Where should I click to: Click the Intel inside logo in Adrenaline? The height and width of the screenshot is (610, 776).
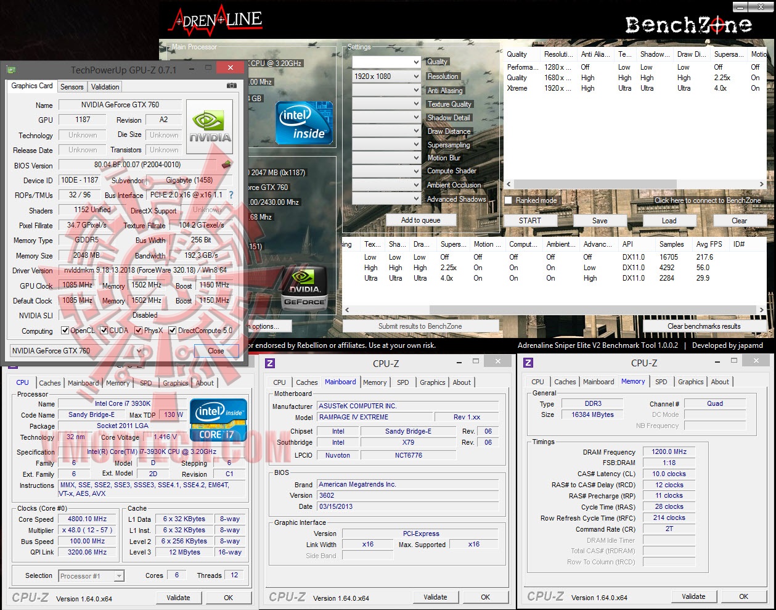[304, 123]
